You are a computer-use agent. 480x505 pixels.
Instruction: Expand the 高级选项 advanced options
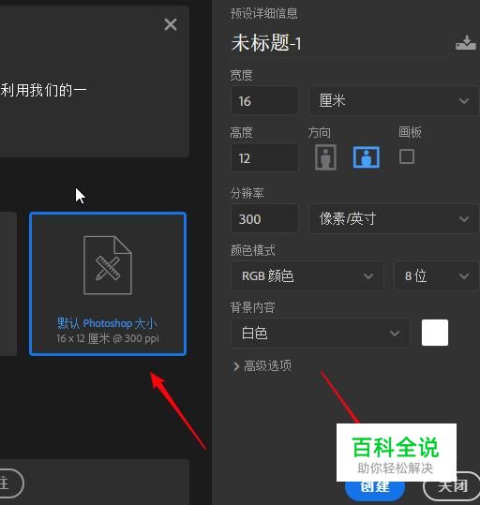(262, 365)
